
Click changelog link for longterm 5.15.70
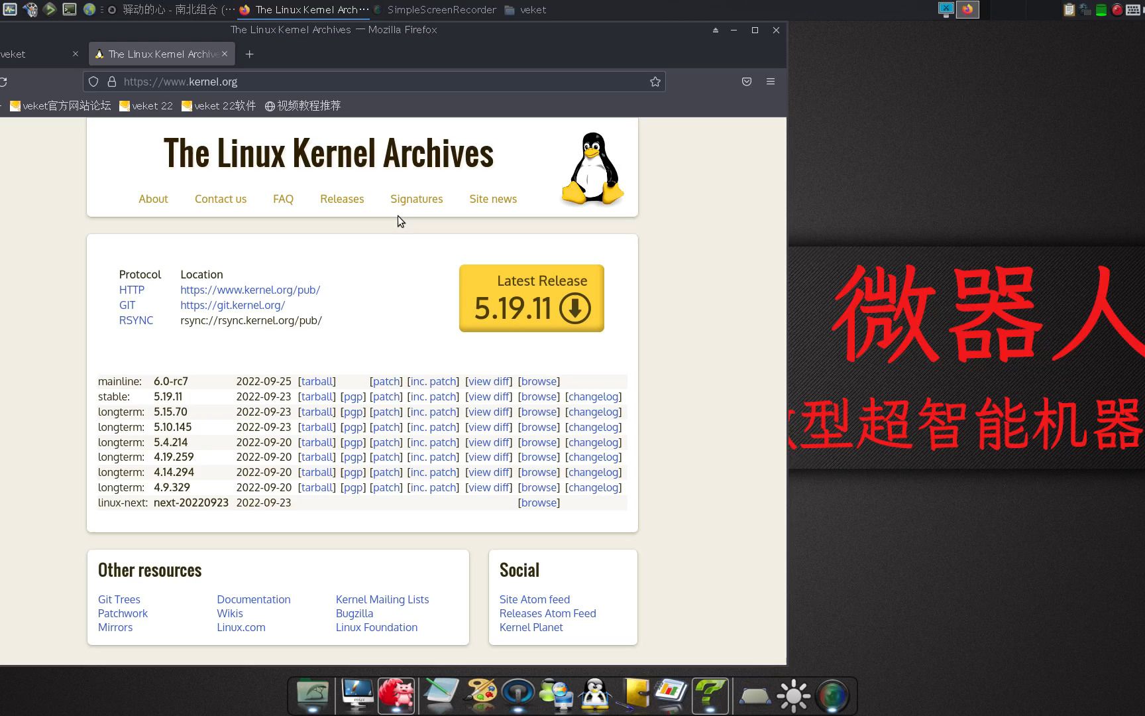(593, 412)
